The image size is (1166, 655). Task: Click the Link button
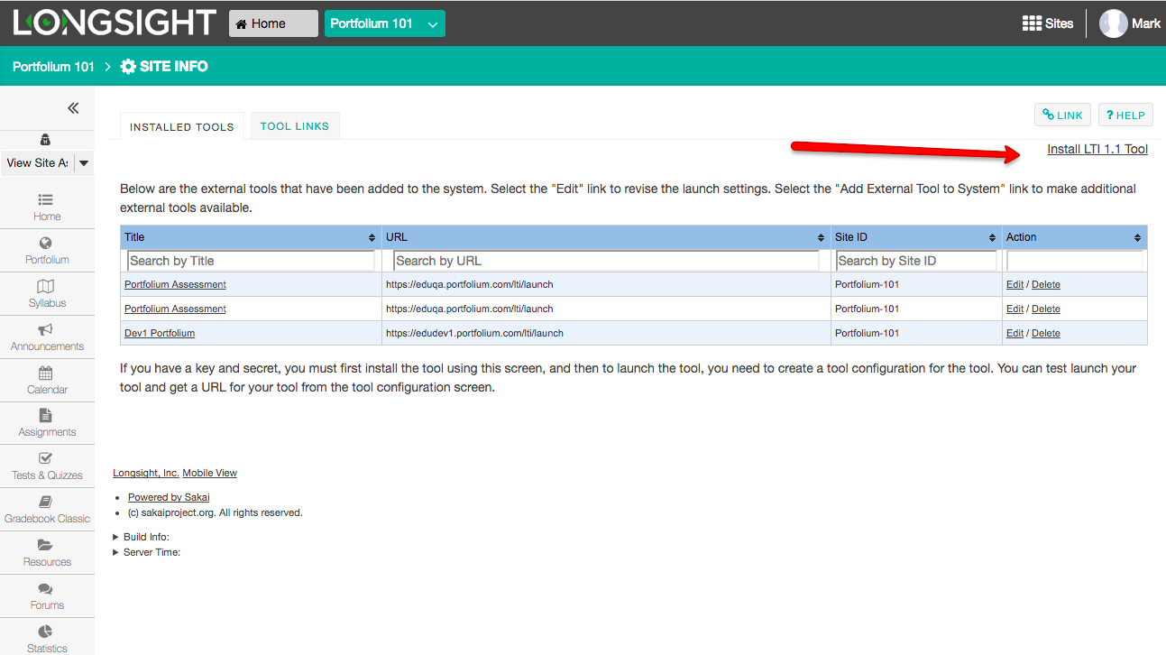1062,115
